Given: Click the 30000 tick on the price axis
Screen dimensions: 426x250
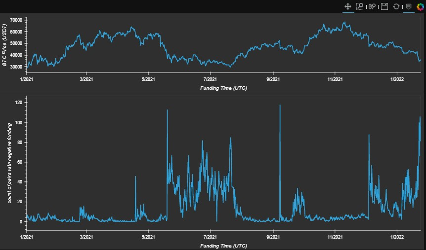Looking at the screenshot, I should tap(17, 67).
